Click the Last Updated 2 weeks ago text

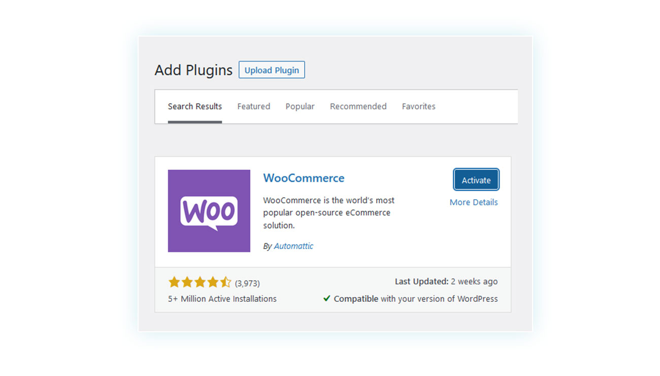click(x=446, y=281)
